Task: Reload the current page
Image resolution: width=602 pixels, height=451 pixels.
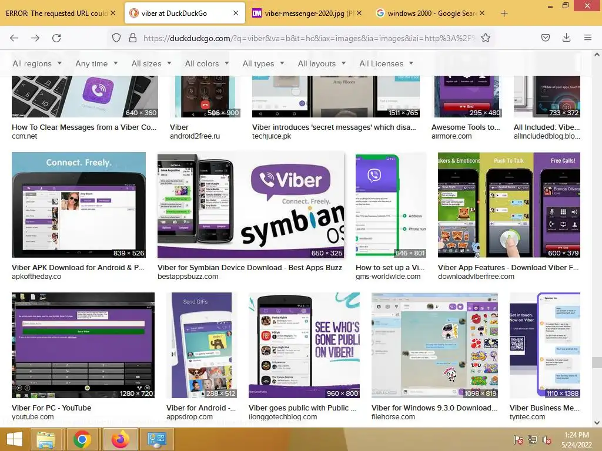Action: click(x=56, y=38)
